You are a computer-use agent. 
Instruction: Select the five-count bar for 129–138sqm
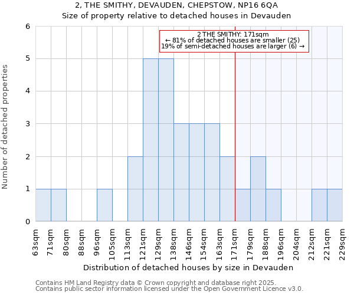pos(166,140)
